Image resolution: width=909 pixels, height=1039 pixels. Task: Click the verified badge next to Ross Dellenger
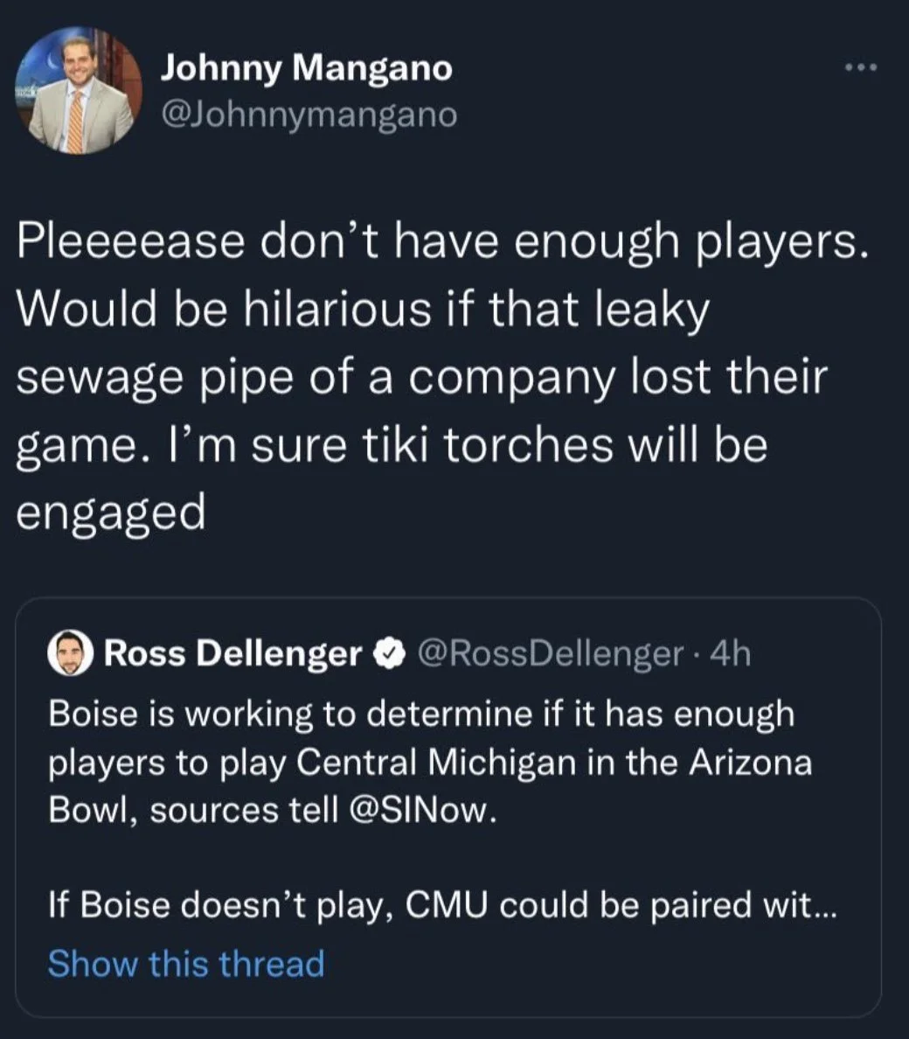[x=391, y=653]
